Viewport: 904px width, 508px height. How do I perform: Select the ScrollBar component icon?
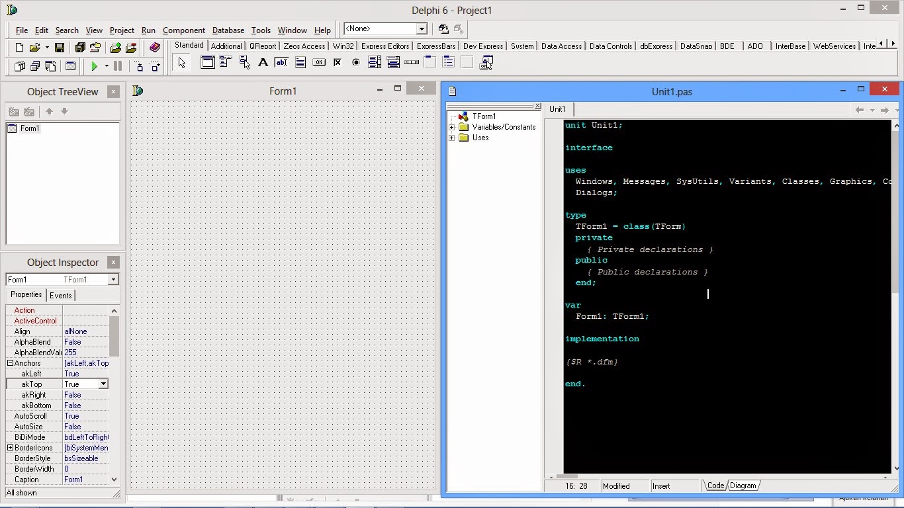pos(412,63)
